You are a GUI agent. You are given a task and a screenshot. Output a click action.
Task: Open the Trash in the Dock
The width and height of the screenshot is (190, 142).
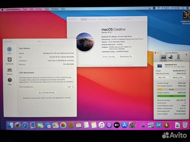click(x=185, y=125)
